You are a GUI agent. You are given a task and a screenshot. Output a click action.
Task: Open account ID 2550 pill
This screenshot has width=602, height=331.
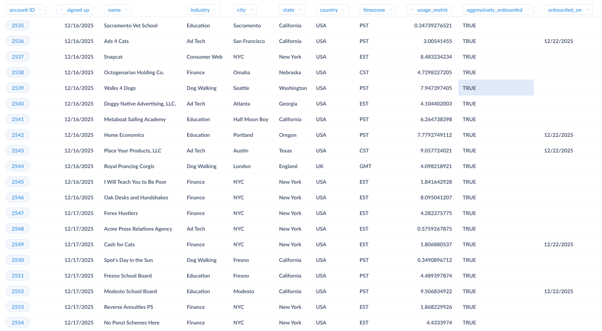point(18,260)
